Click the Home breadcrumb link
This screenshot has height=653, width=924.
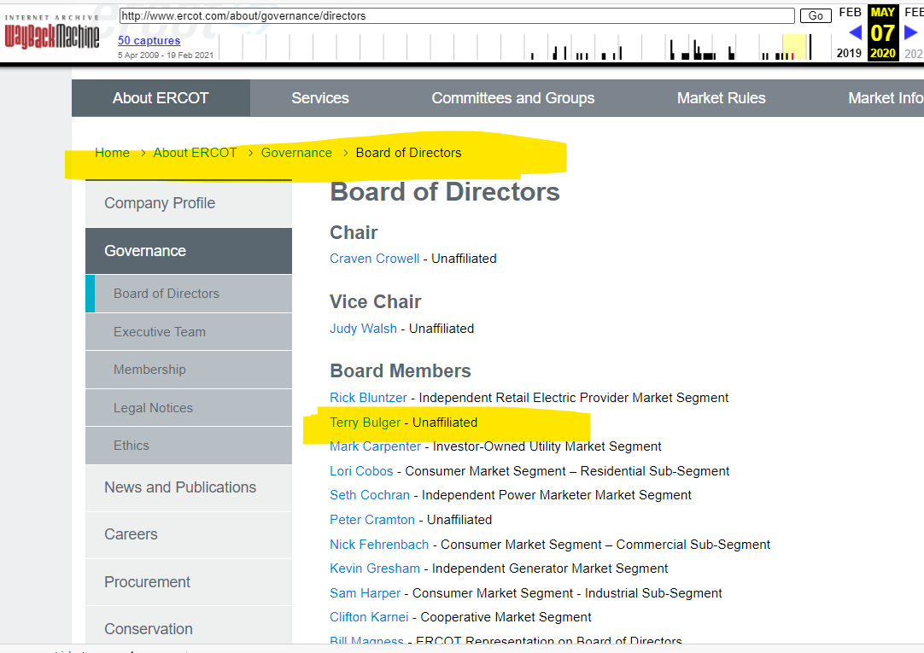pos(112,153)
